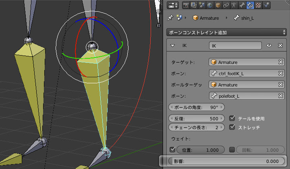Decrease チェーンの長さ with left arrow
Viewport: 290px width, 169px height.
[x=172, y=128]
